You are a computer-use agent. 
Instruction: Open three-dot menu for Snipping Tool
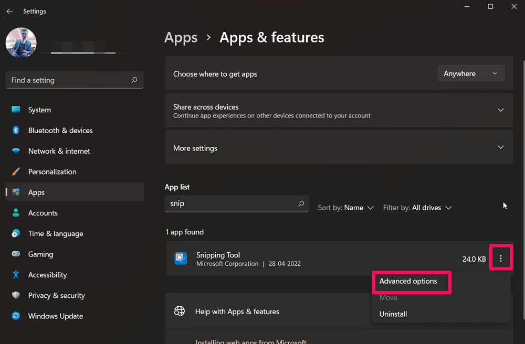pos(501,259)
